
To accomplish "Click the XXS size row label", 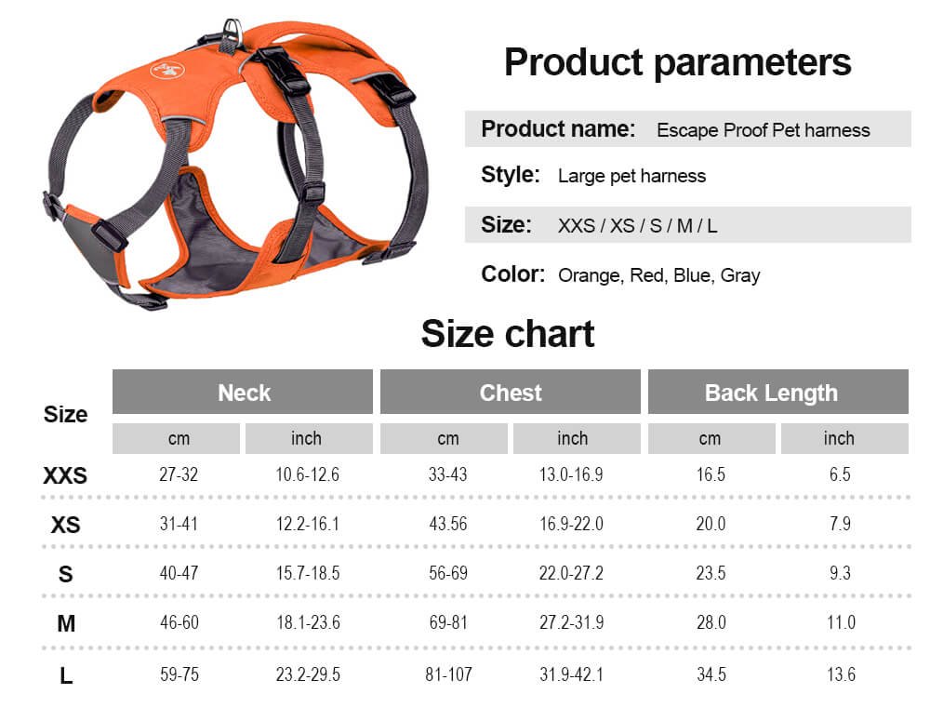I will coord(65,475).
